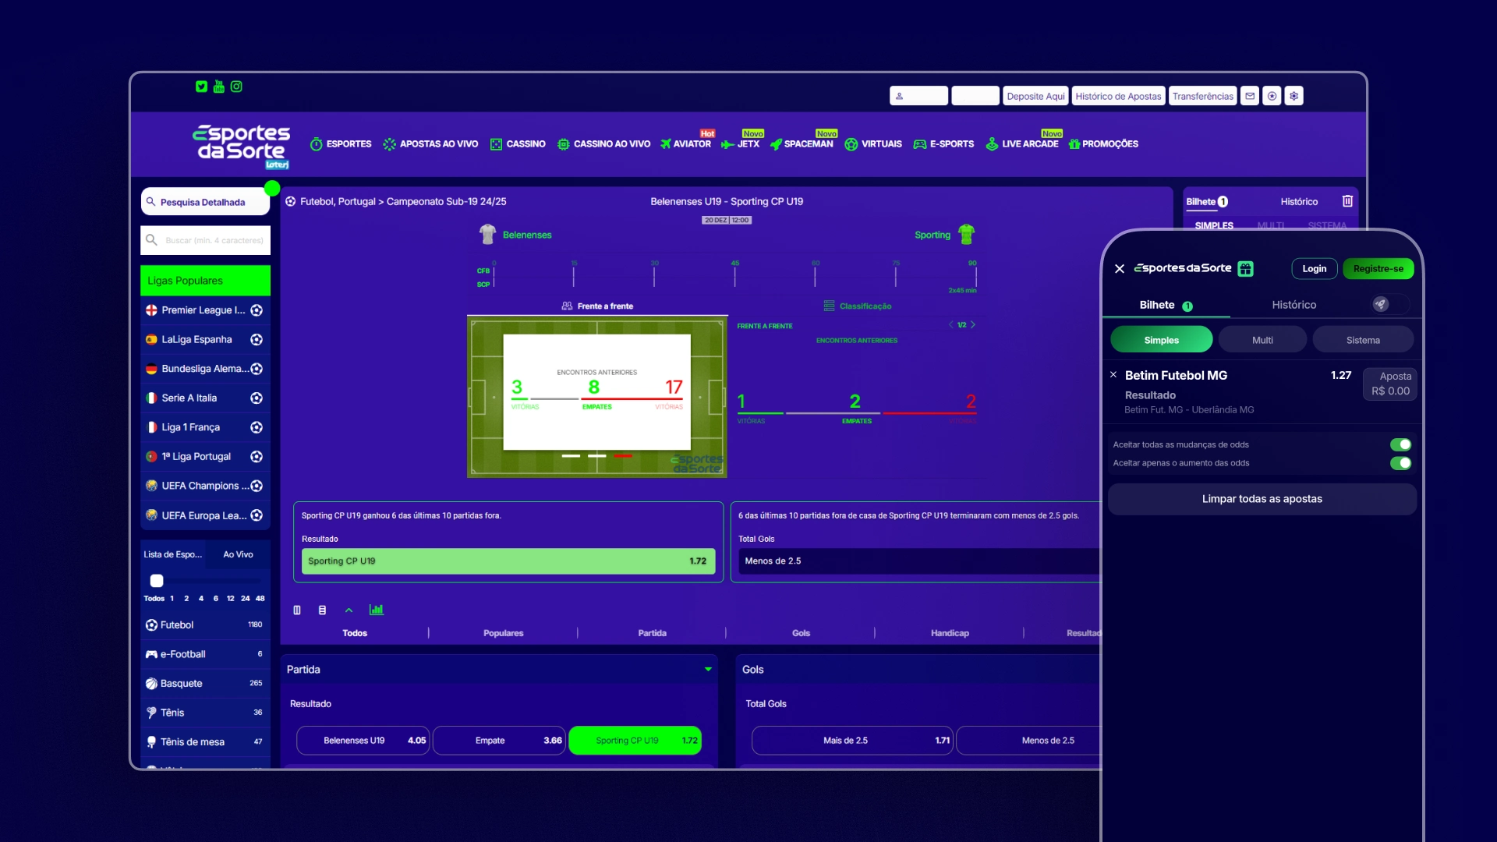The width and height of the screenshot is (1497, 842).
Task: Open the statistics bar chart icon
Action: click(x=377, y=610)
